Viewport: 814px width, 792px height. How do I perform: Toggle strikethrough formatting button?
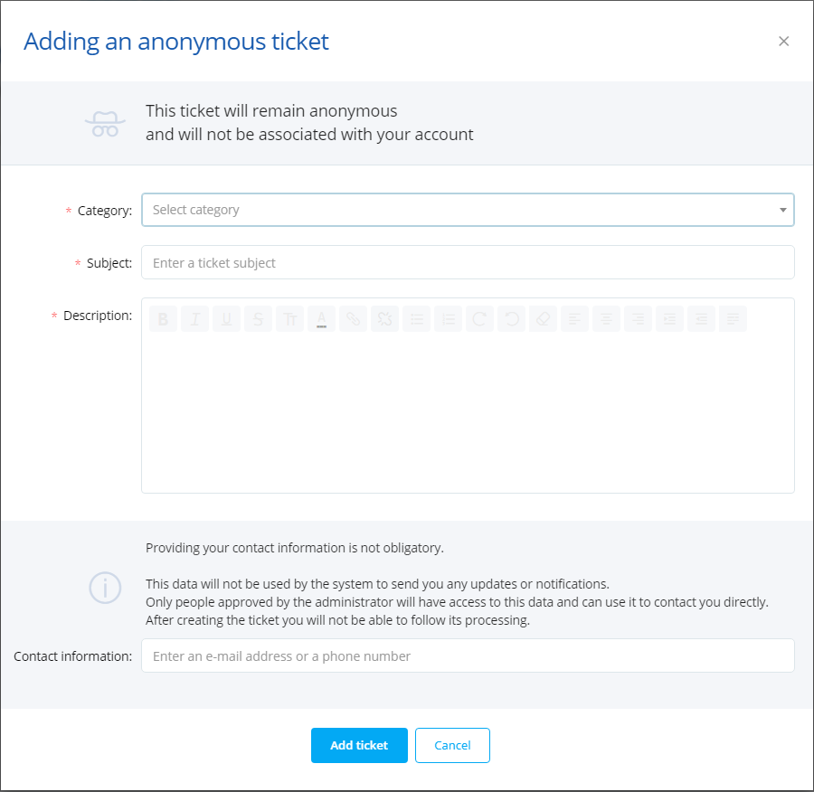[x=258, y=318]
